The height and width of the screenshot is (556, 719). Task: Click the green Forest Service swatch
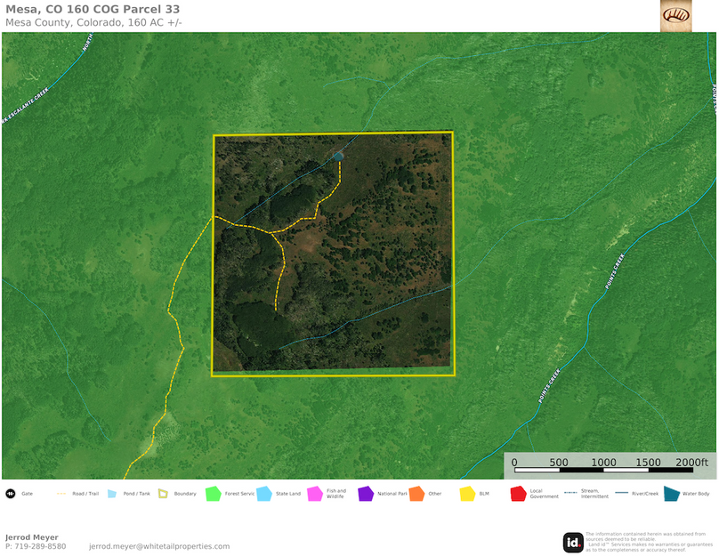[x=213, y=494]
